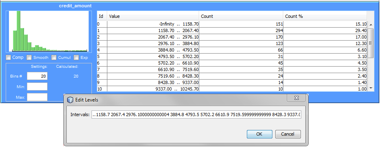The width and height of the screenshot is (381, 147).
Task: Click the percent cell showing 15.10
Action: (x=325, y=24)
